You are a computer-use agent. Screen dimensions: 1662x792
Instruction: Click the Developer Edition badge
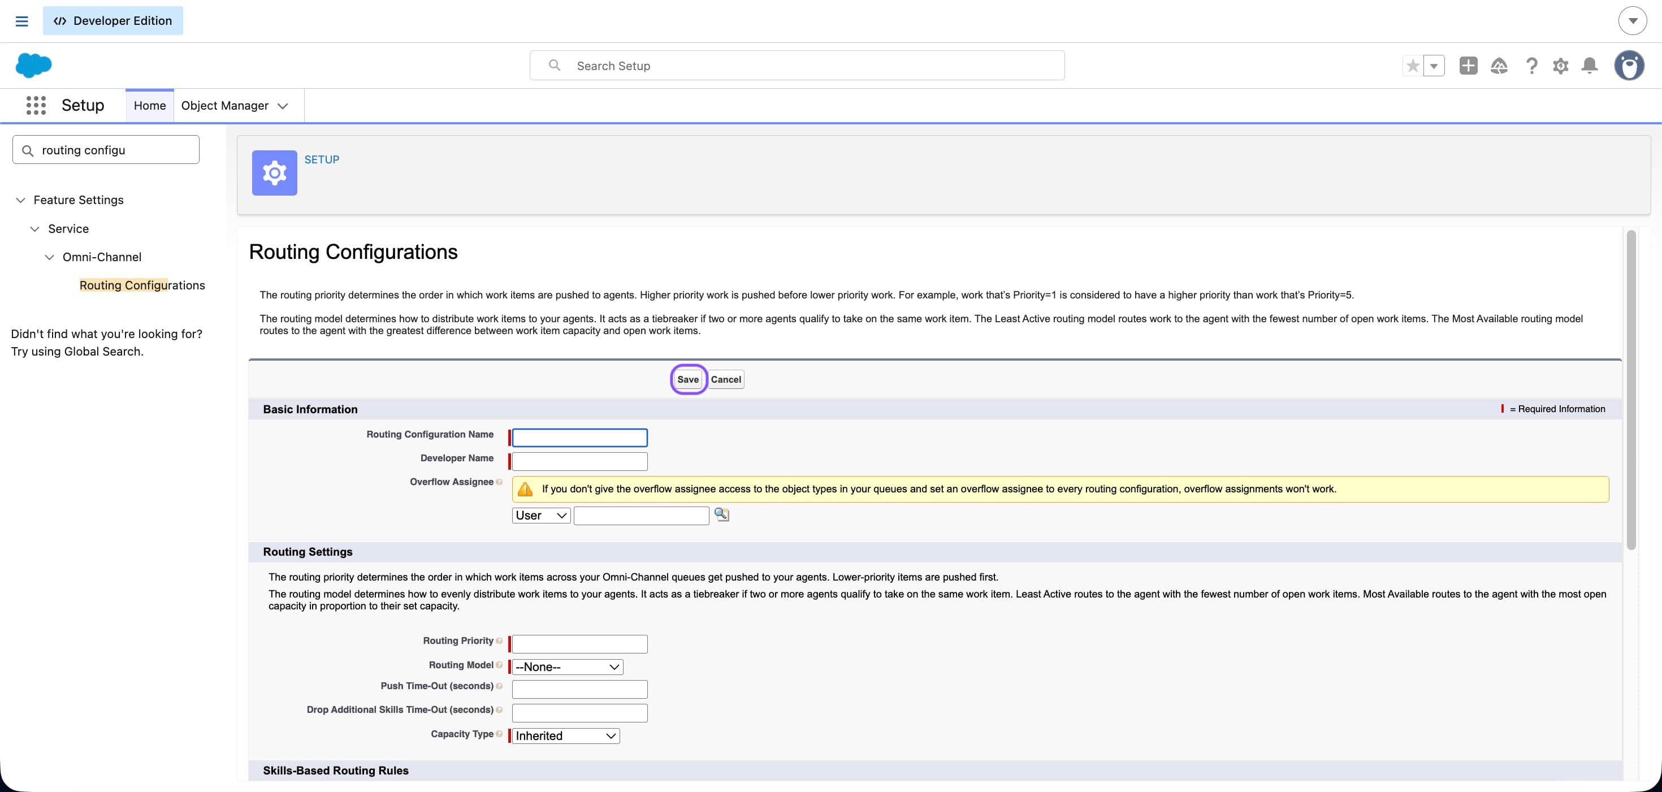click(x=113, y=21)
